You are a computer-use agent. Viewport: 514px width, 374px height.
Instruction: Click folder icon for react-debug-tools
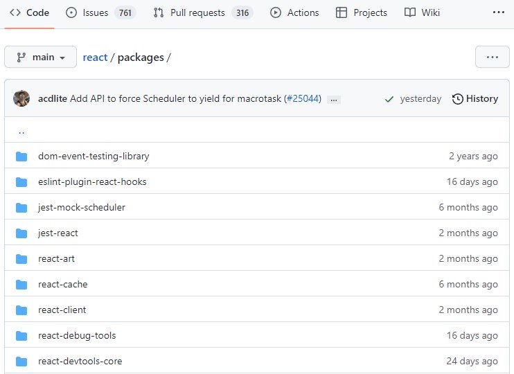21,336
